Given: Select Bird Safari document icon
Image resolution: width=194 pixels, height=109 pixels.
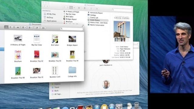Looking at the screenshot, I should point(55,39).
